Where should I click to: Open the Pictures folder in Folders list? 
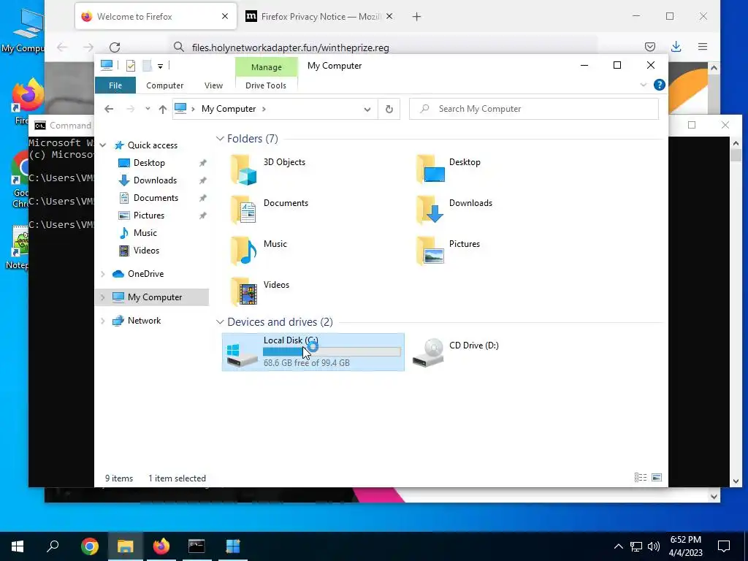click(x=449, y=251)
